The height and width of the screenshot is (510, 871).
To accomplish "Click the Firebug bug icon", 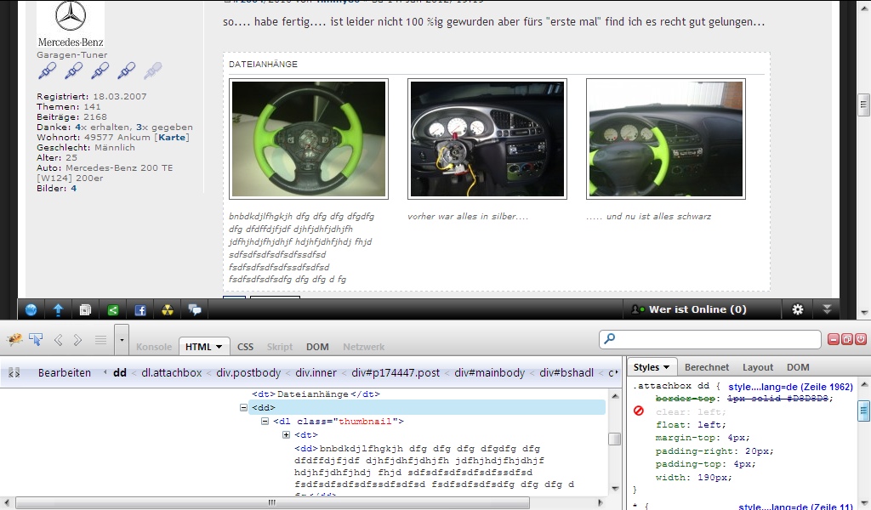I will tap(14, 340).
